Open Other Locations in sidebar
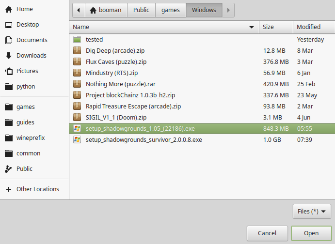335x244 pixels. 34,189
